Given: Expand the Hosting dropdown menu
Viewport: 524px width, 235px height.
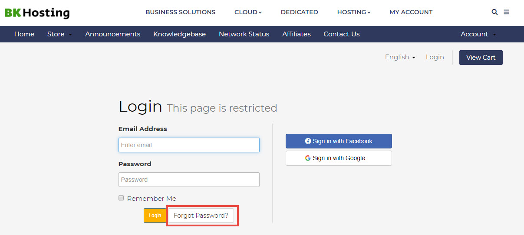Looking at the screenshot, I should click(353, 12).
